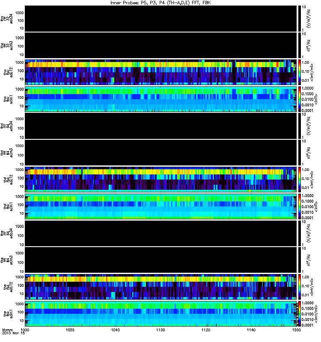Click the '1120' time axis label
The image size is (321, 342).
coord(206,330)
